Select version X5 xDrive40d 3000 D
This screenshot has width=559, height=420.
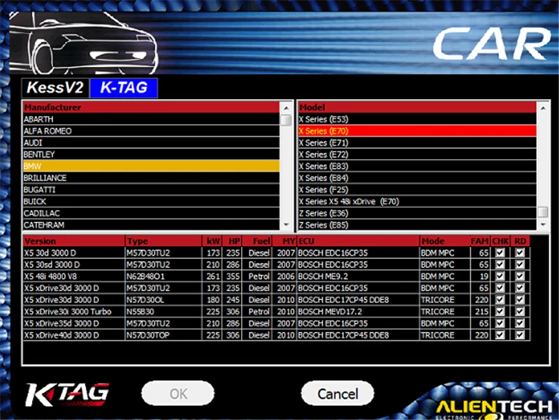tap(74, 335)
